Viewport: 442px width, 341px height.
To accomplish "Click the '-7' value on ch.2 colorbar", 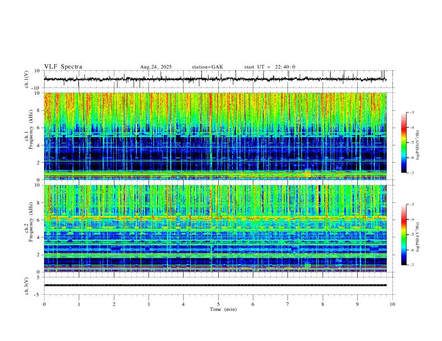I will pyautogui.click(x=411, y=265).
